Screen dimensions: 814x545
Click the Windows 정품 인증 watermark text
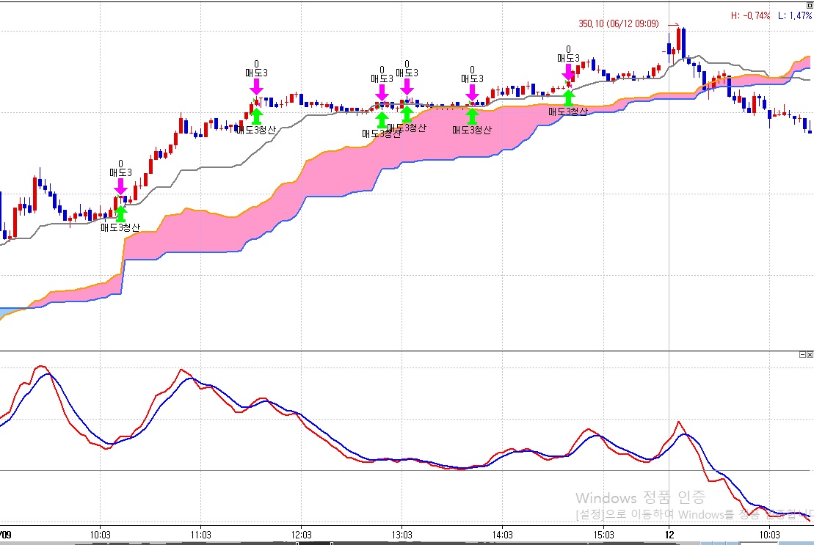pyautogui.click(x=640, y=498)
